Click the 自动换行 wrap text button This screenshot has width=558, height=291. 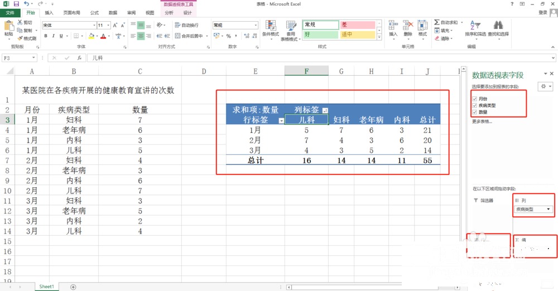[x=187, y=25]
